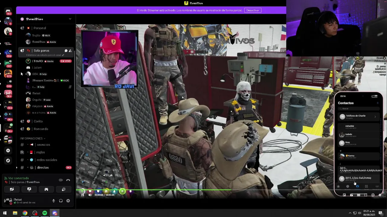This screenshot has height=217, width=387.
Task: Enable theater mode on video player
Action: coord(359,195)
